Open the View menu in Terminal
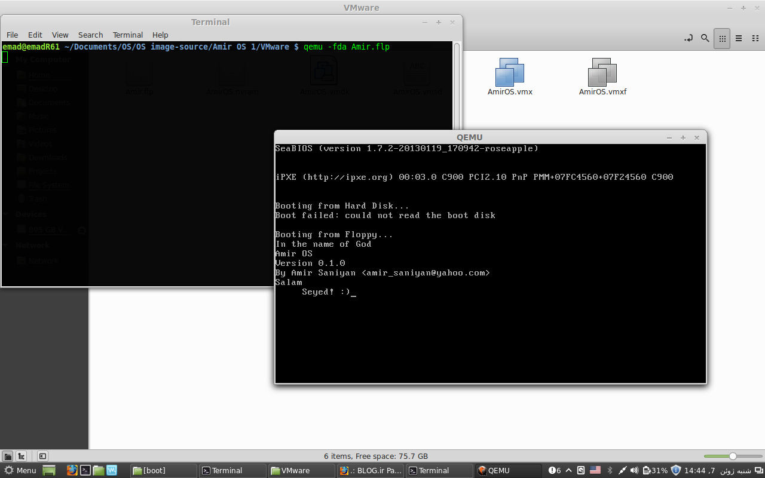 [60, 35]
